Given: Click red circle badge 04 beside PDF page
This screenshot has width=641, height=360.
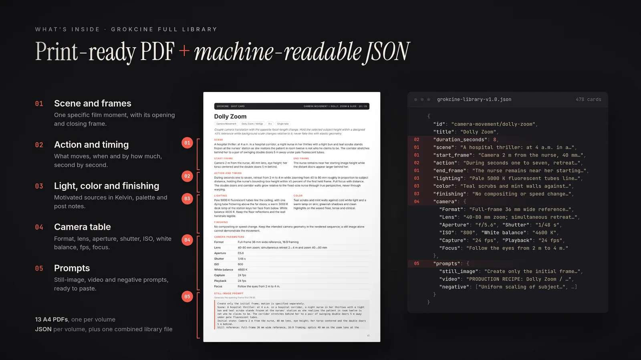Looking at the screenshot, I should tap(187, 240).
